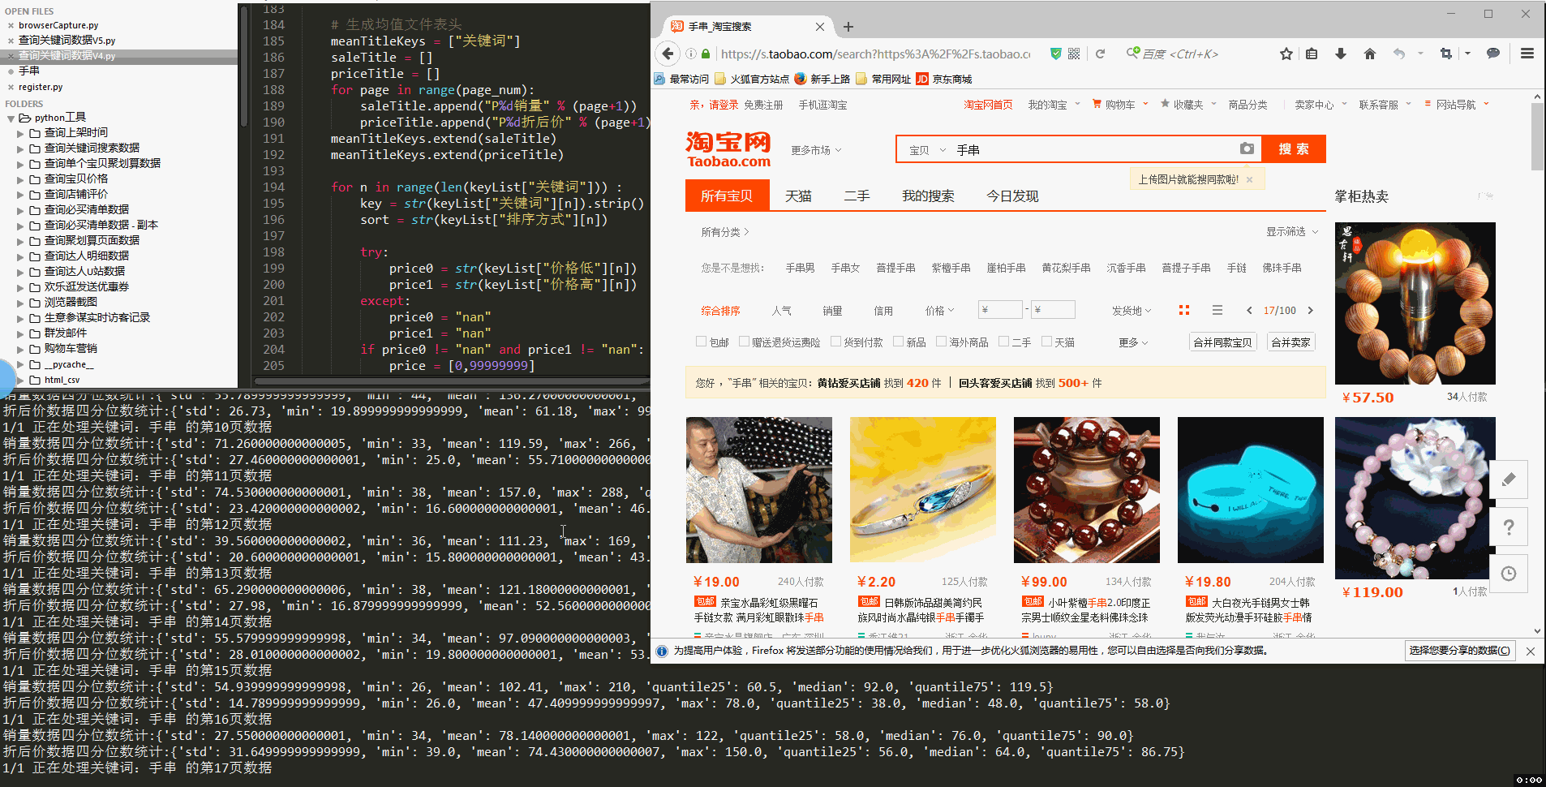The image size is (1546, 787).
Task: Open the Firefox bookmarks list icon
Action: pyautogui.click(x=1312, y=54)
